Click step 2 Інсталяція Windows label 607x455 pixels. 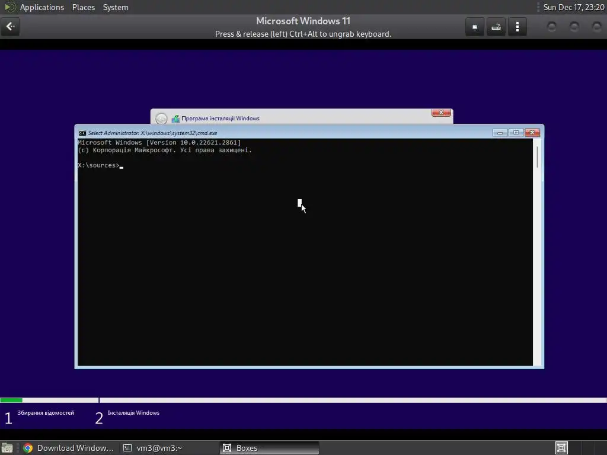(x=133, y=413)
